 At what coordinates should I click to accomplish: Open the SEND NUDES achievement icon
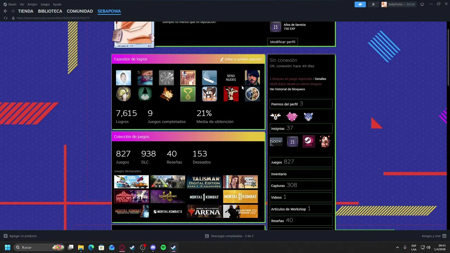(x=231, y=78)
